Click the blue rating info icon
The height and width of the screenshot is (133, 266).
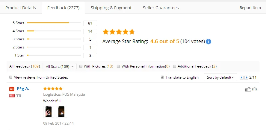(208, 41)
